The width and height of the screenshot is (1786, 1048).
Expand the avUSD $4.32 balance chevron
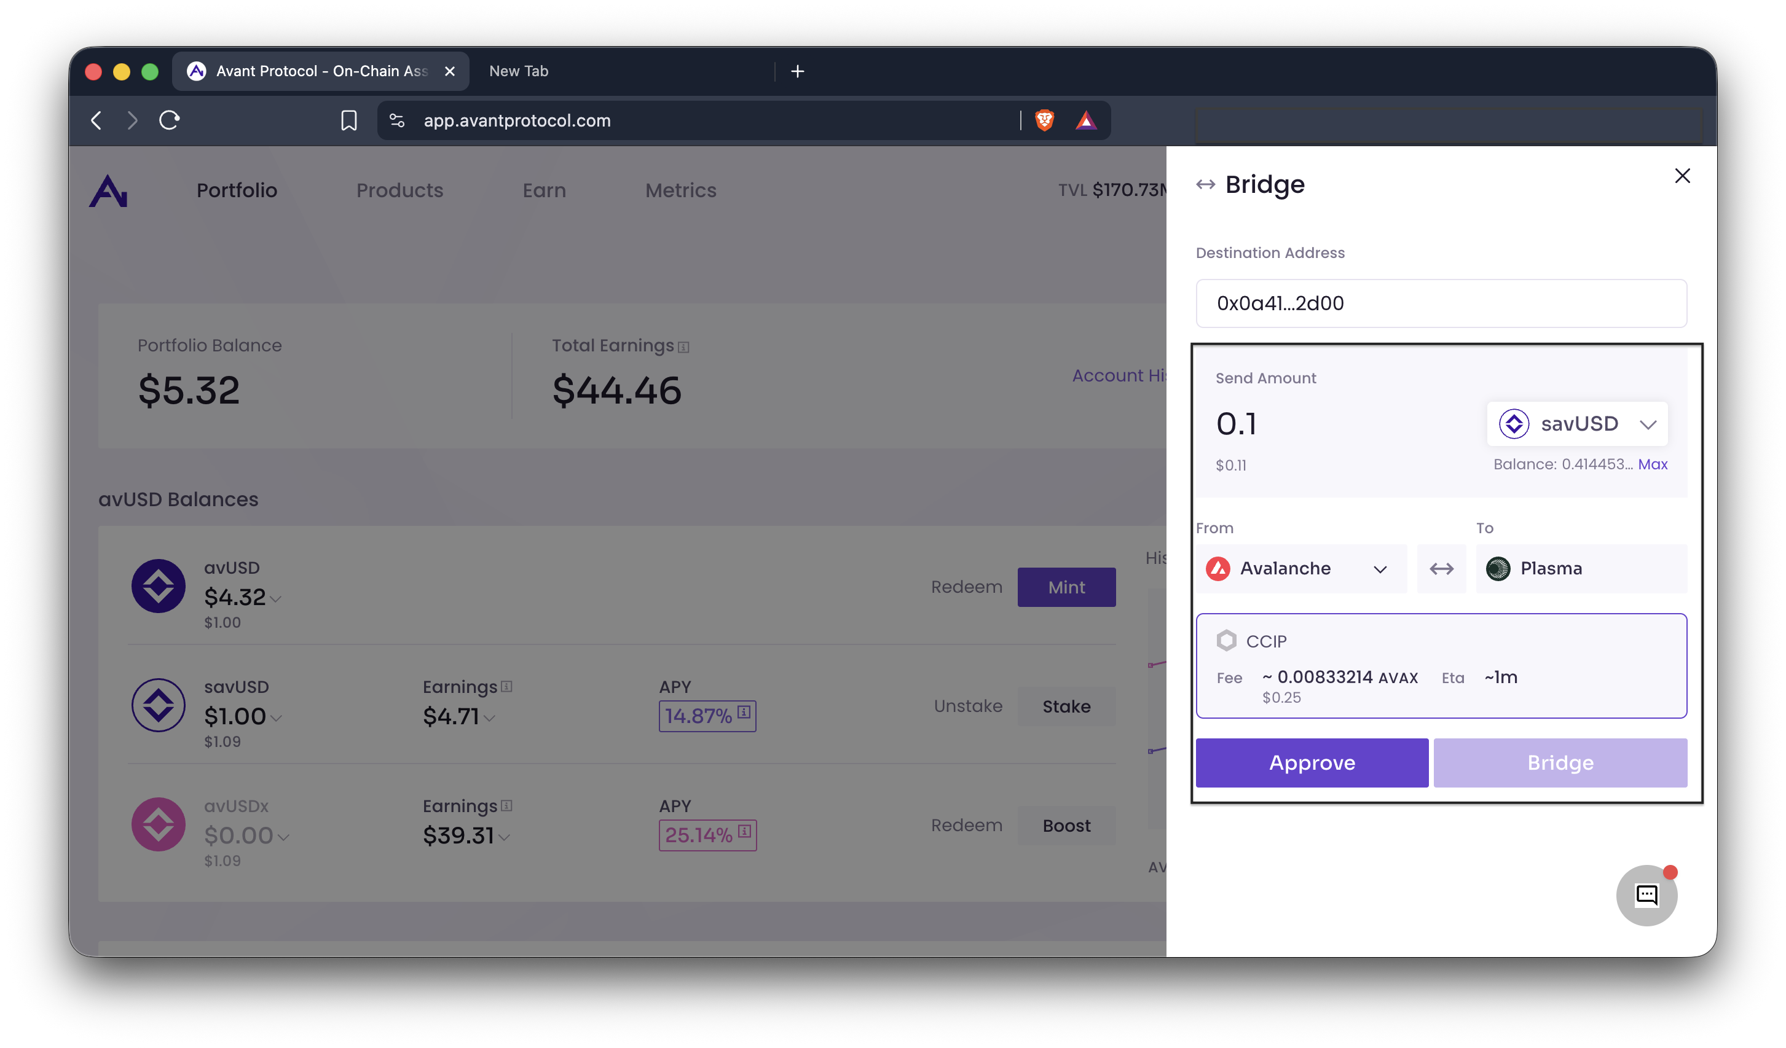(276, 600)
